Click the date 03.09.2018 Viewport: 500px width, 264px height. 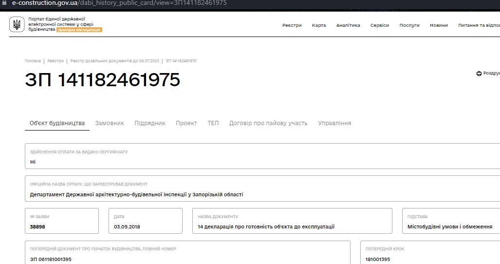click(x=127, y=226)
